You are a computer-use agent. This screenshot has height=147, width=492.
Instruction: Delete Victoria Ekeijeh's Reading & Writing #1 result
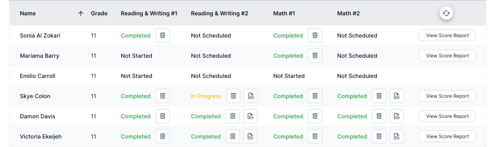tap(163, 136)
